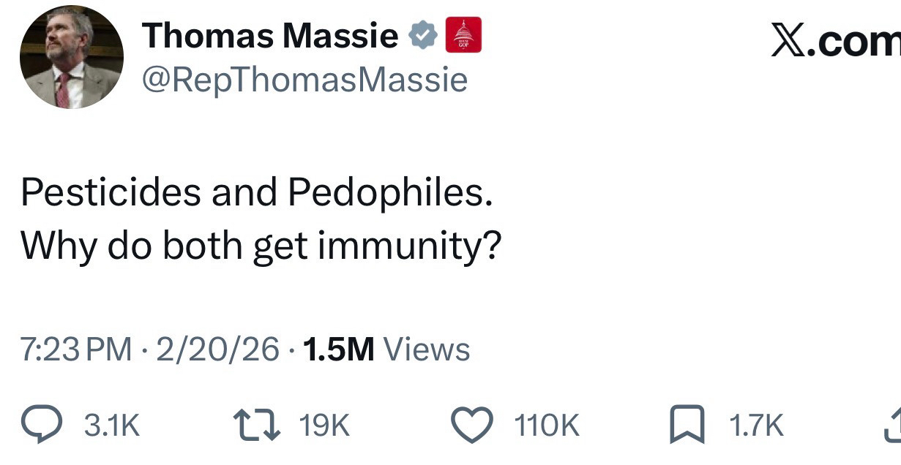This screenshot has width=901, height=465.
Task: Click the 3.1K replies count
Action: [x=111, y=426]
